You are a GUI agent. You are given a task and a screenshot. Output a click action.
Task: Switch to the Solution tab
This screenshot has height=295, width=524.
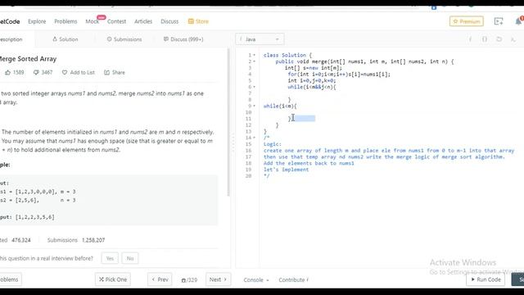(65, 39)
